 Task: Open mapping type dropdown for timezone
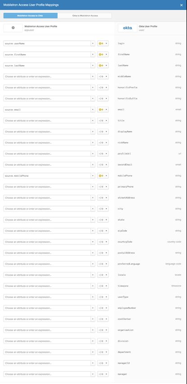coord(106,286)
